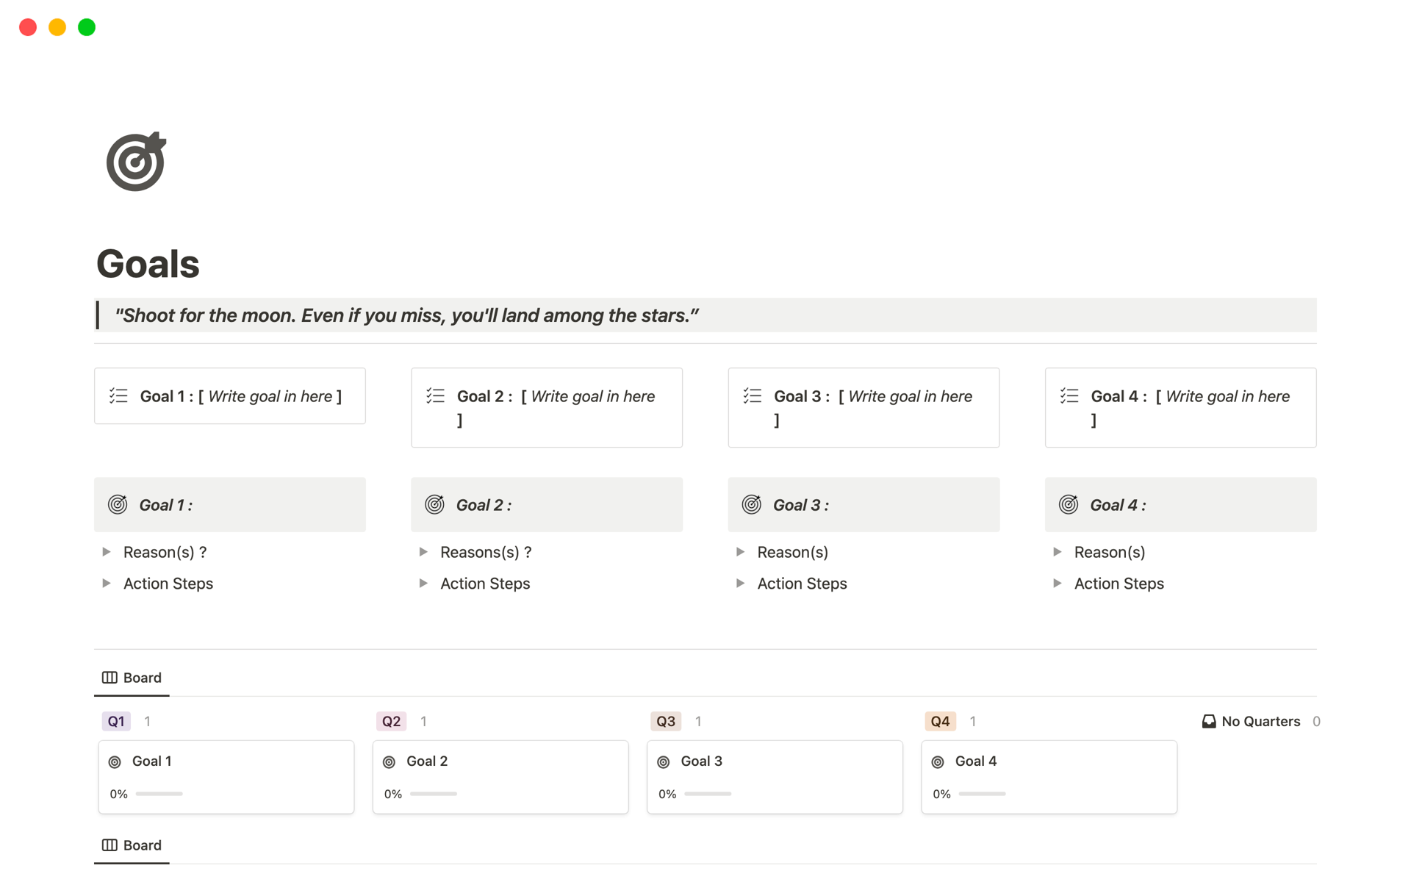Expand Action Steps under Goal 2
Viewport: 1411px width, 882px height.
[423, 584]
